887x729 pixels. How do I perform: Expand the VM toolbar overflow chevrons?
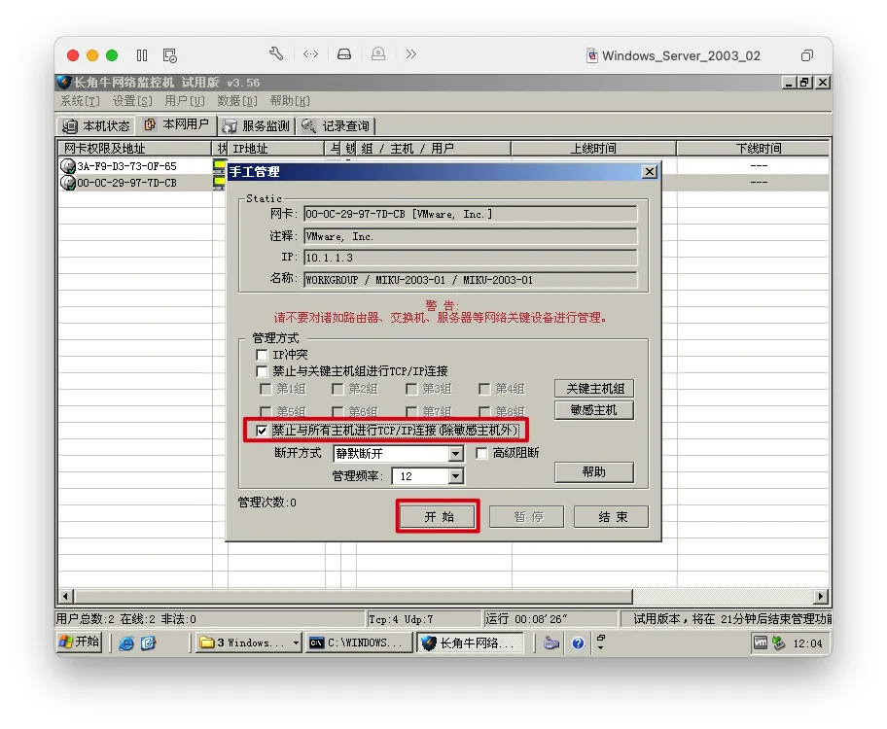(x=411, y=53)
